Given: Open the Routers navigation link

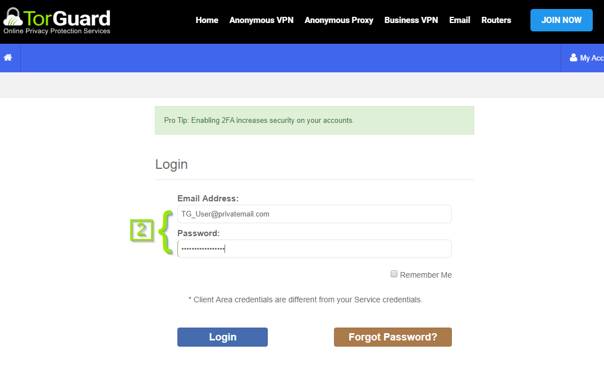Looking at the screenshot, I should (496, 20).
